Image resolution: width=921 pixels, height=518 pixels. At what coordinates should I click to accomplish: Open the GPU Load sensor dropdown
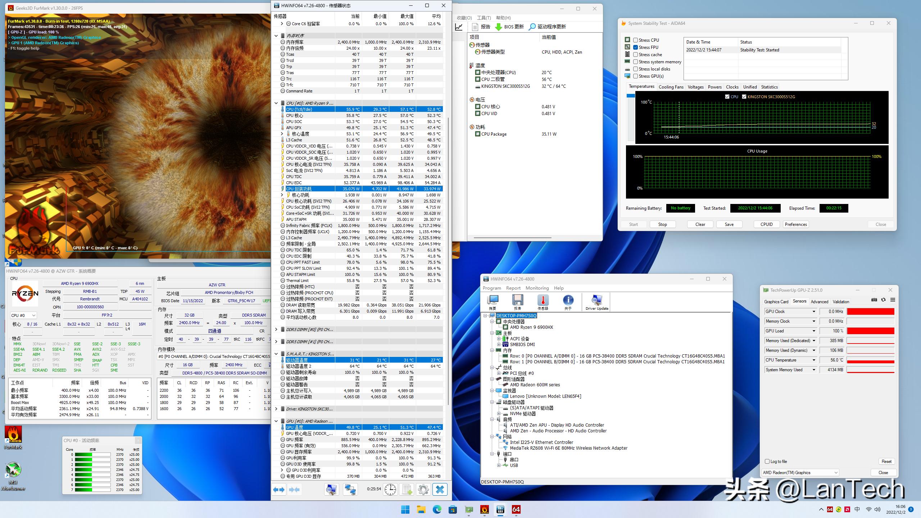[814, 331]
